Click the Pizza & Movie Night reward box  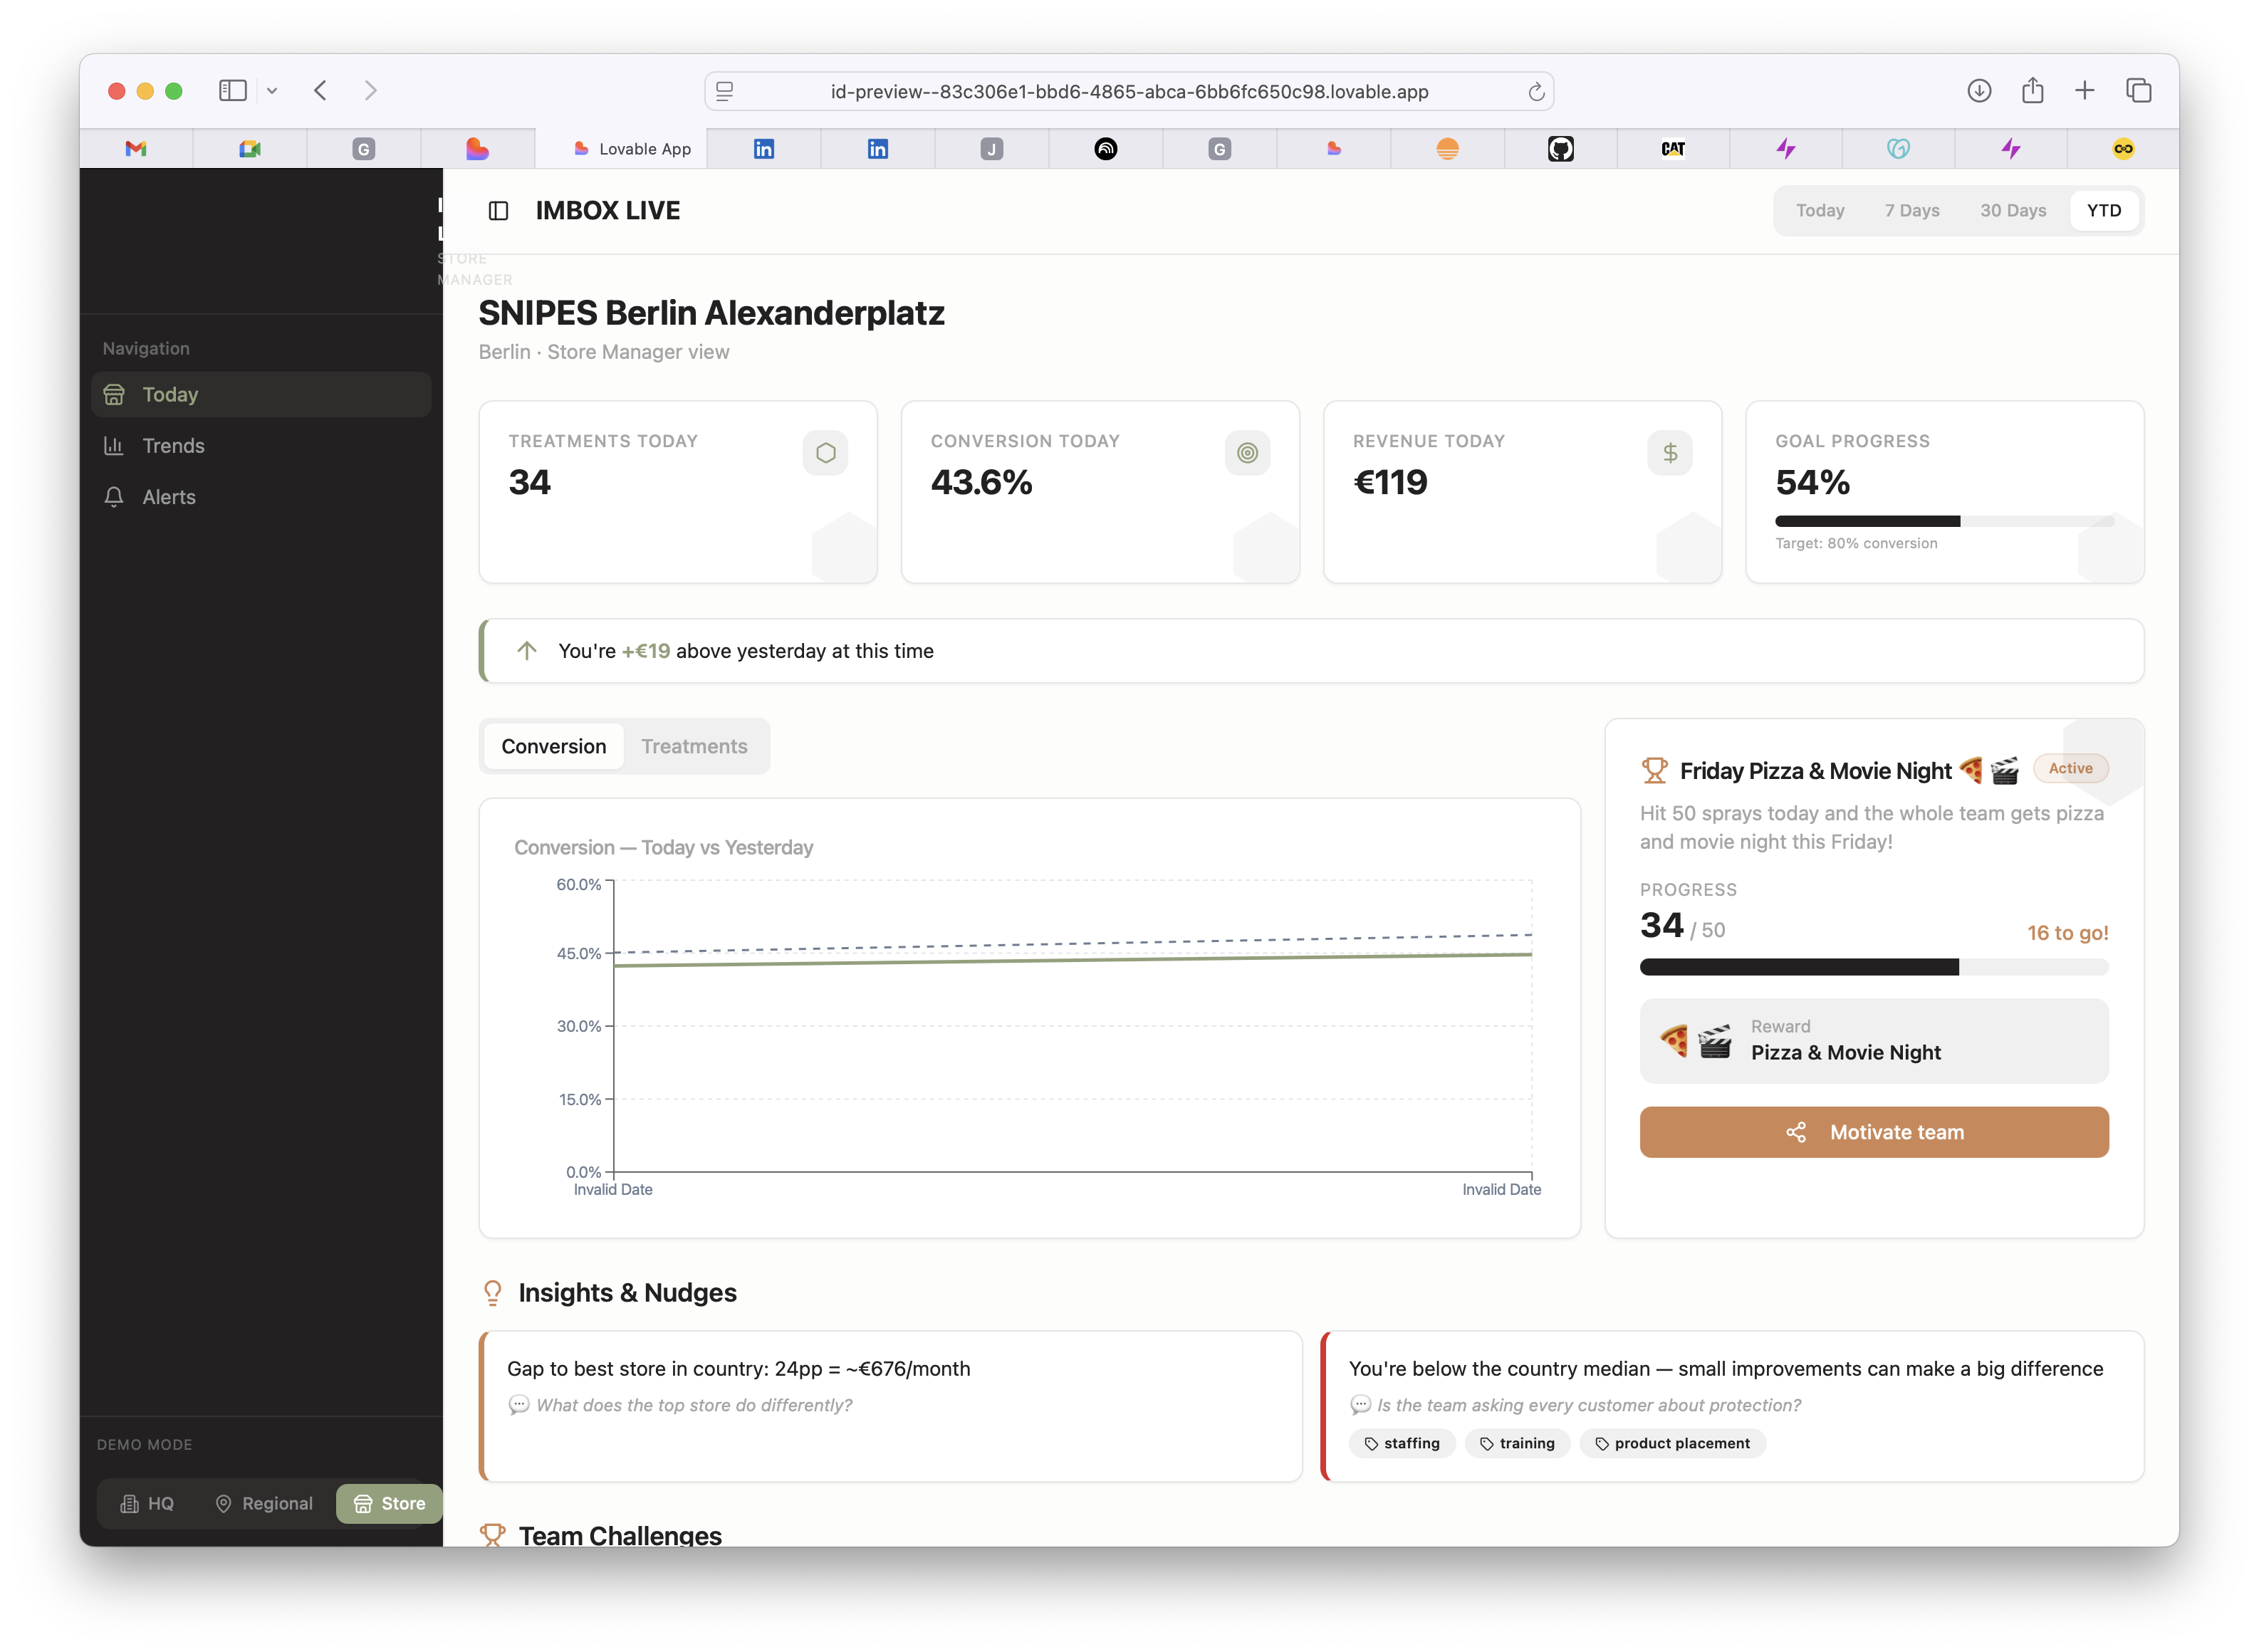[1874, 1041]
